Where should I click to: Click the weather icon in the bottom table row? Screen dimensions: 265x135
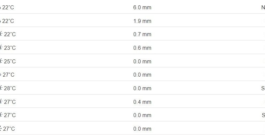[x=1, y=129]
